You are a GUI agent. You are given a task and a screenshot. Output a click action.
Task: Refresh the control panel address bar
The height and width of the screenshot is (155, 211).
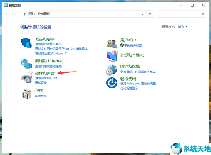(x=150, y=14)
